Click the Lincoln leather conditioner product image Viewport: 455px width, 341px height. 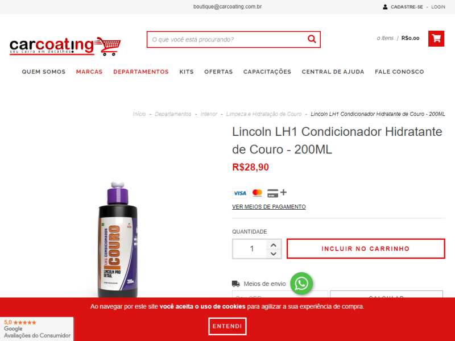point(118,239)
